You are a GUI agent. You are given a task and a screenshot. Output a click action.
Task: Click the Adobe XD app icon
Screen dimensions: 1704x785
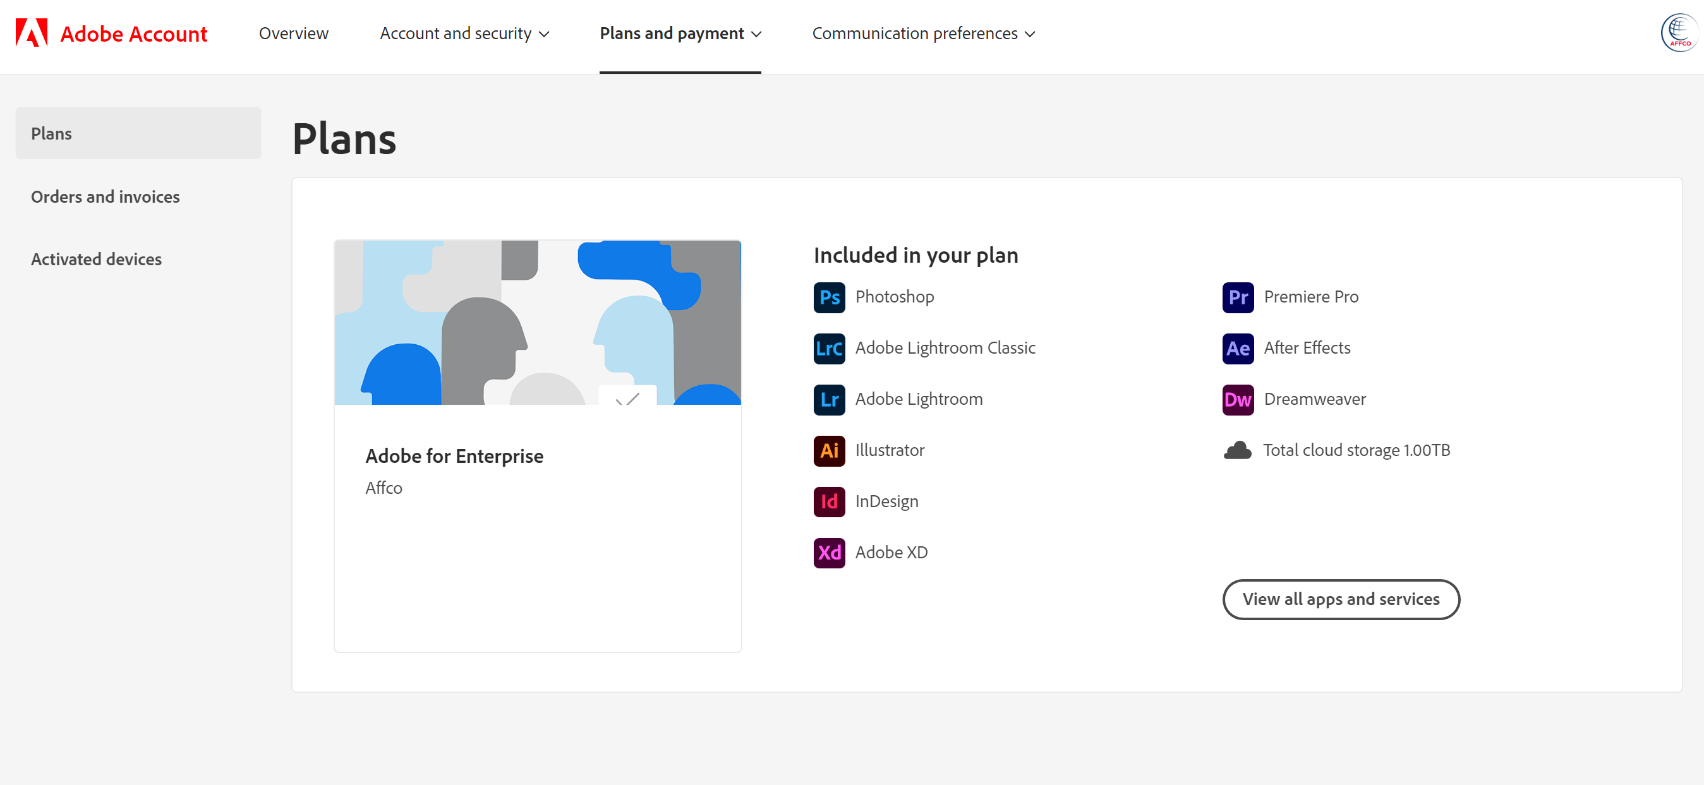tap(829, 551)
